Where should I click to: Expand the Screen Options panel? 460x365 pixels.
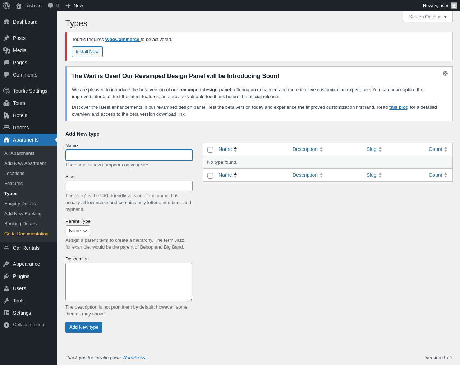pyautogui.click(x=428, y=17)
